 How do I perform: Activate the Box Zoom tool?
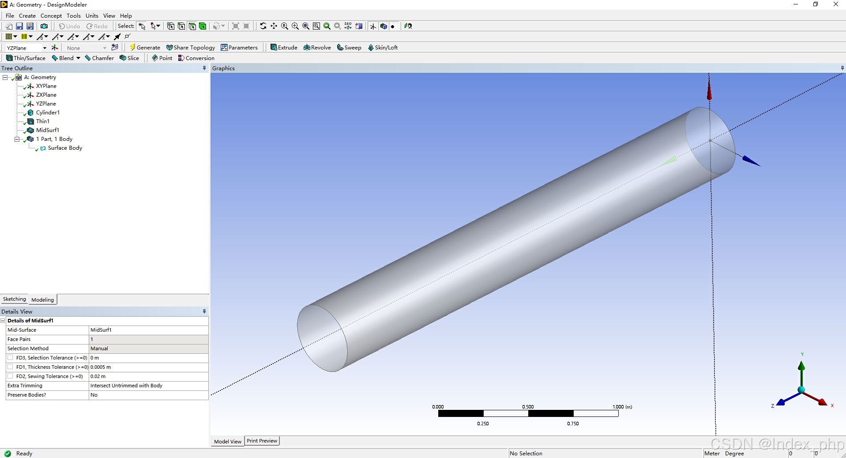(295, 26)
